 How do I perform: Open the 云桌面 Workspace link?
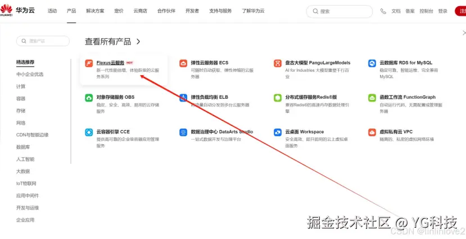click(305, 132)
